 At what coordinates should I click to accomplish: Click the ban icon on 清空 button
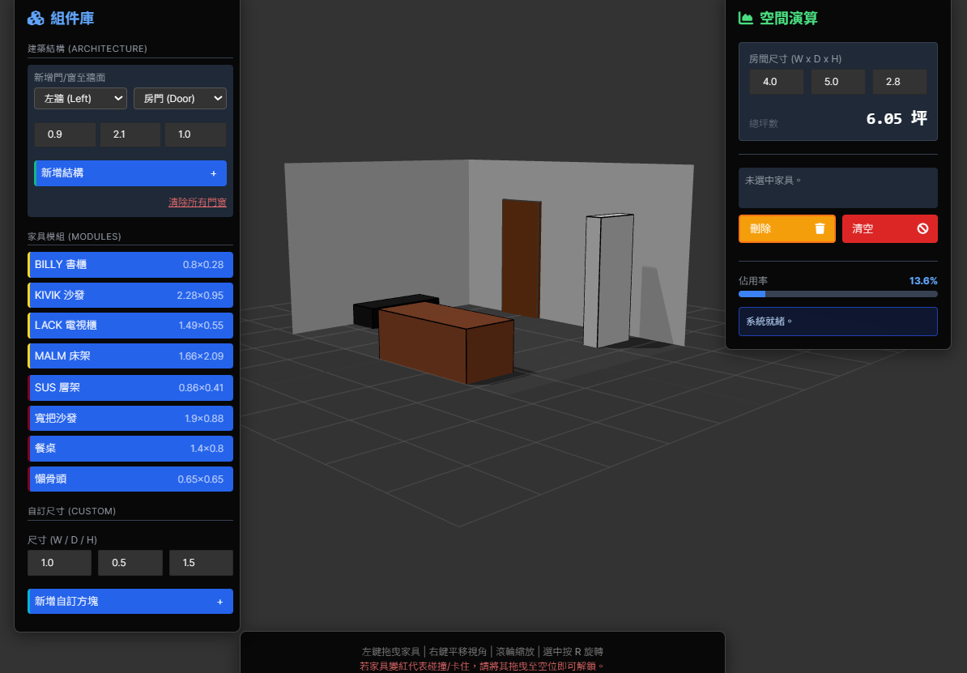(922, 228)
